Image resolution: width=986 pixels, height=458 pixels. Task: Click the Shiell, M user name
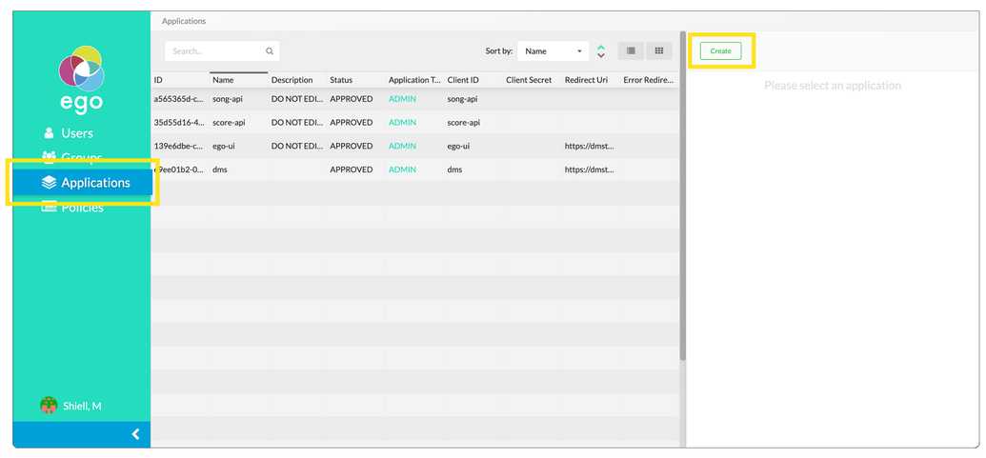click(82, 406)
